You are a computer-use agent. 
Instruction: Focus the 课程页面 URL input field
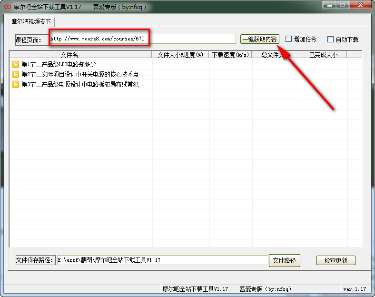(143, 39)
